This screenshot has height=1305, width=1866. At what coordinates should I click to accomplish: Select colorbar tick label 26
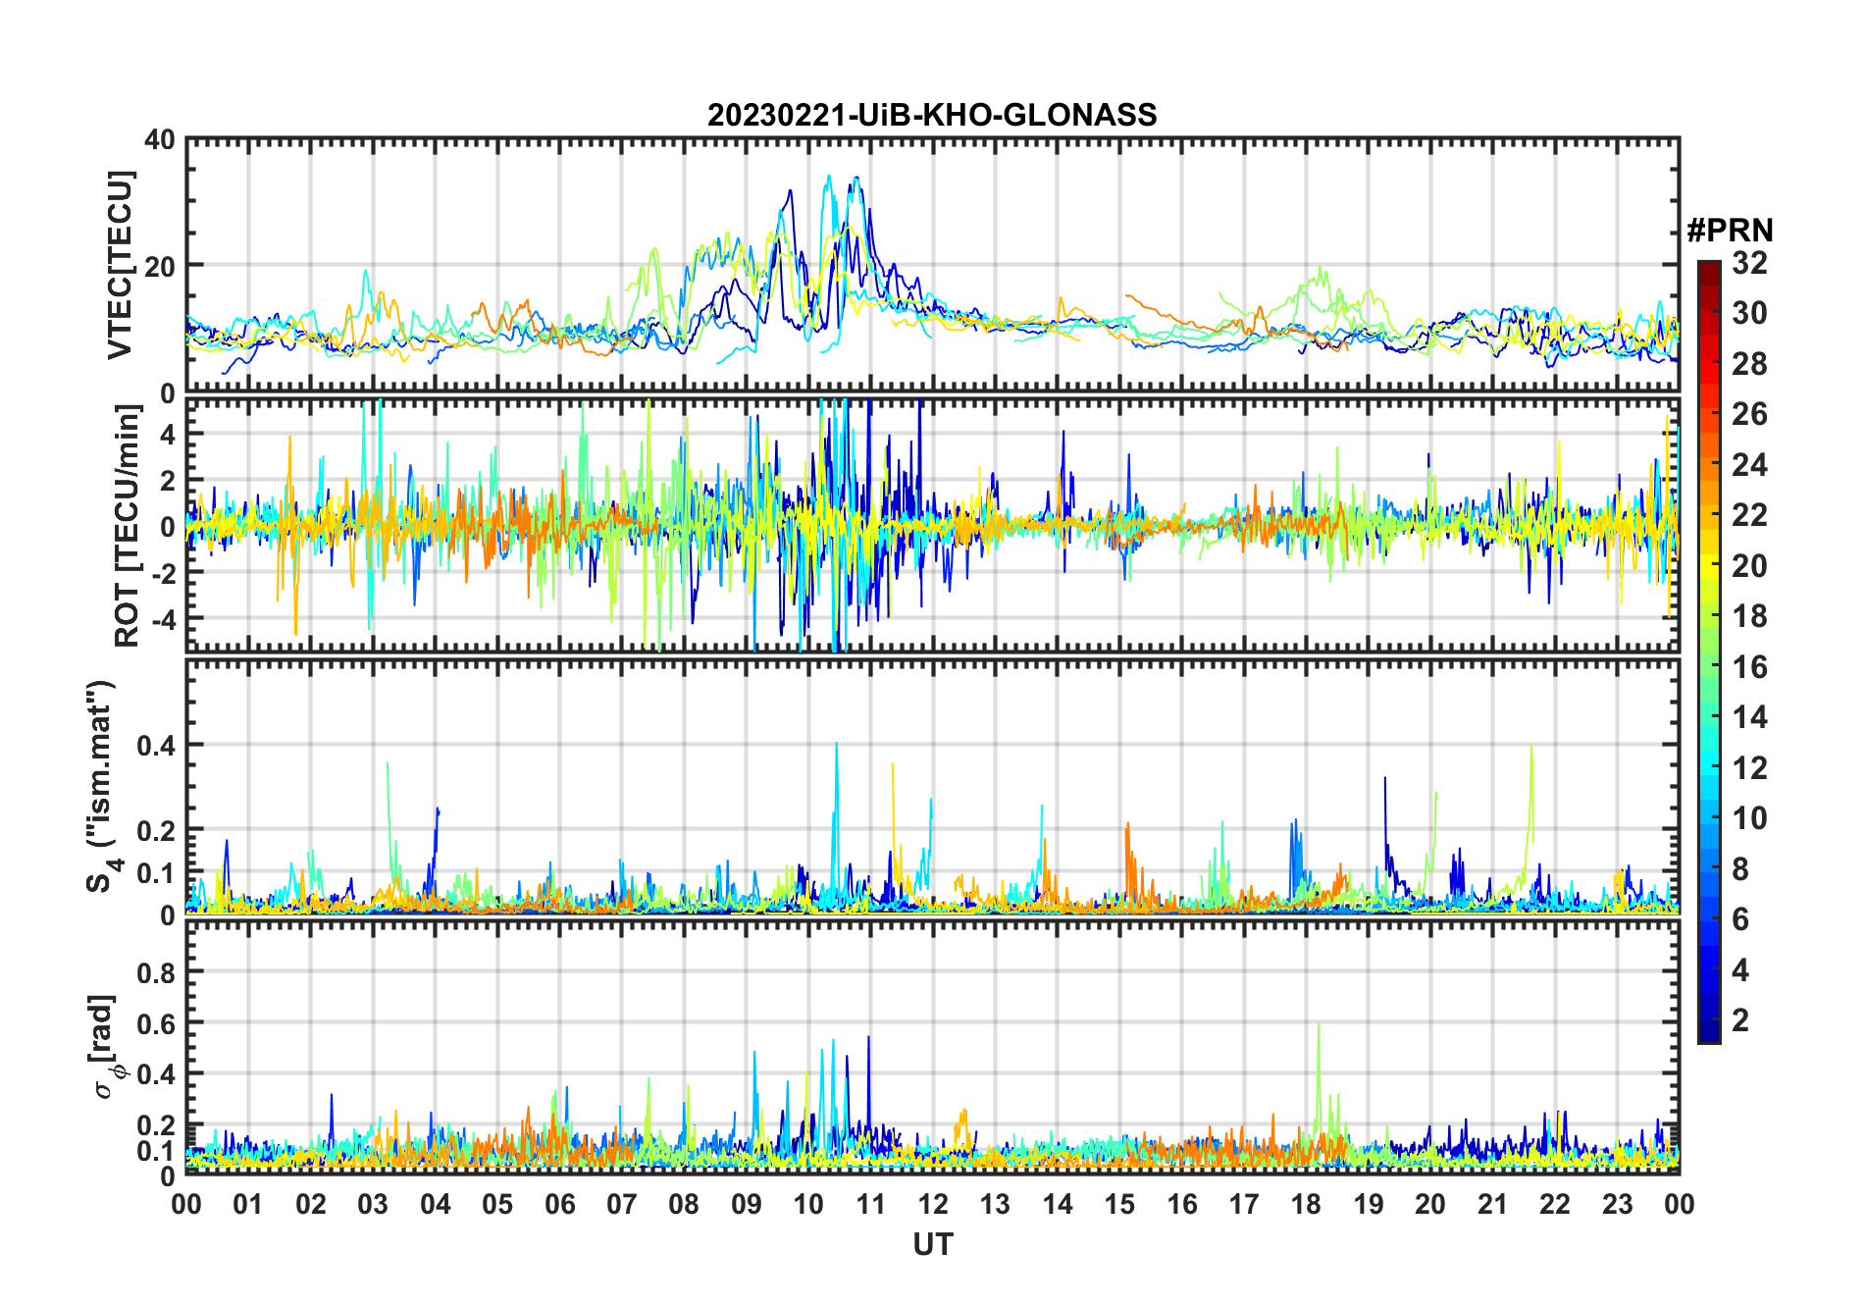click(1749, 414)
